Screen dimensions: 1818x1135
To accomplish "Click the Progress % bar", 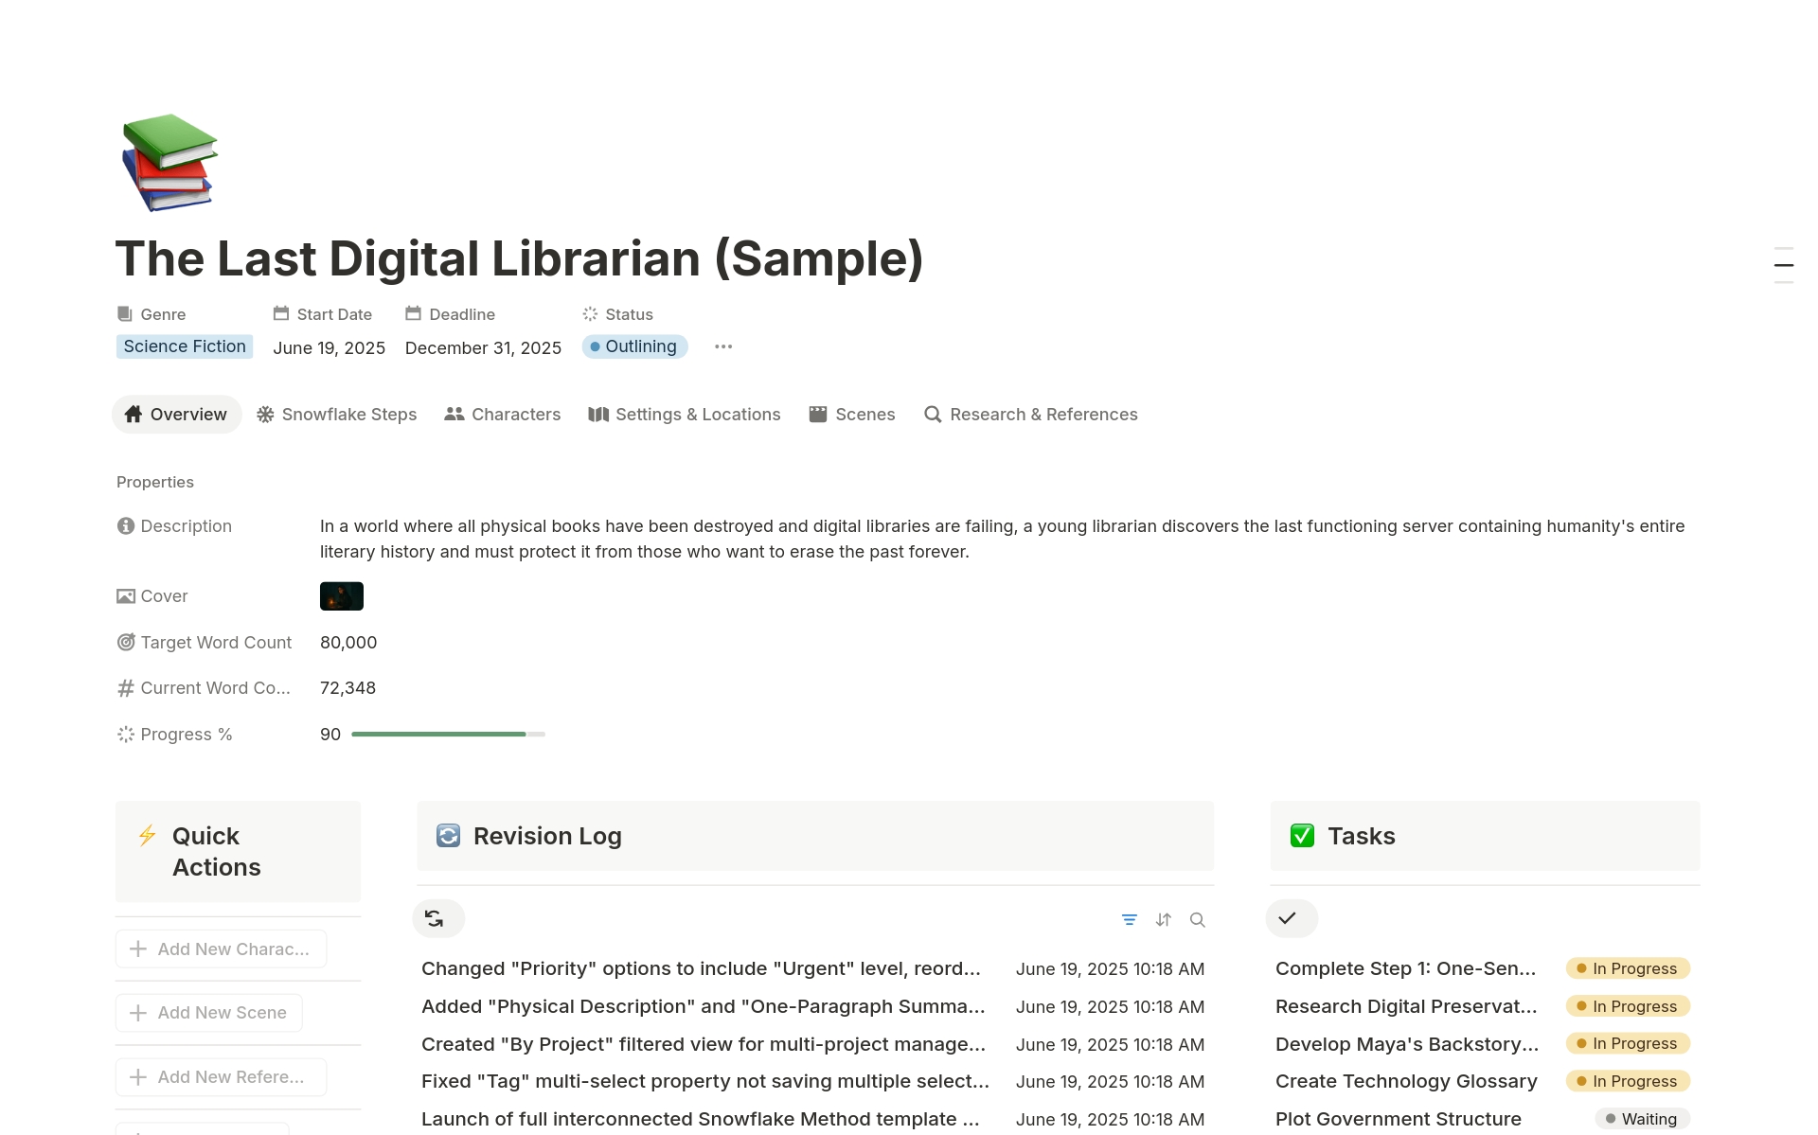I will (448, 735).
